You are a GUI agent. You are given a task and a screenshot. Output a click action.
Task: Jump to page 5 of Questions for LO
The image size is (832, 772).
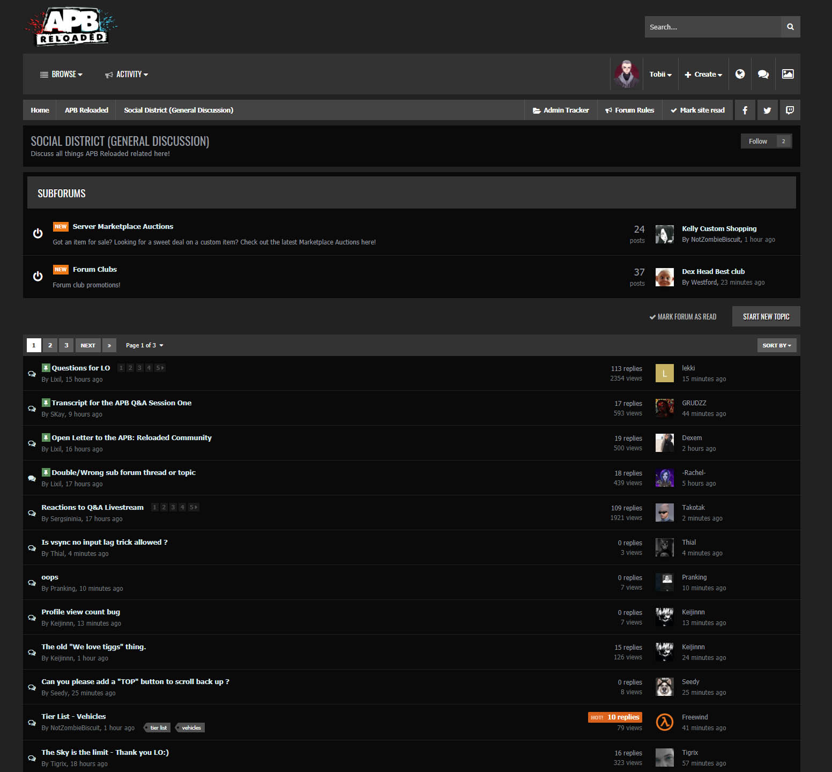(160, 368)
